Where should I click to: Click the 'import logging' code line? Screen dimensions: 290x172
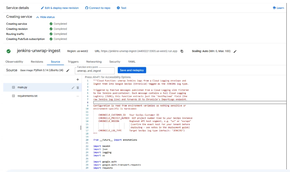[x=102, y=153]
